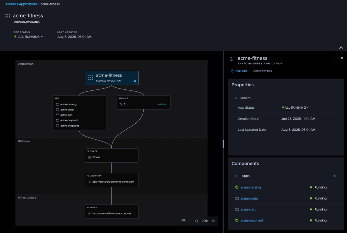Click the zoom in magnifier icon

(214, 221)
